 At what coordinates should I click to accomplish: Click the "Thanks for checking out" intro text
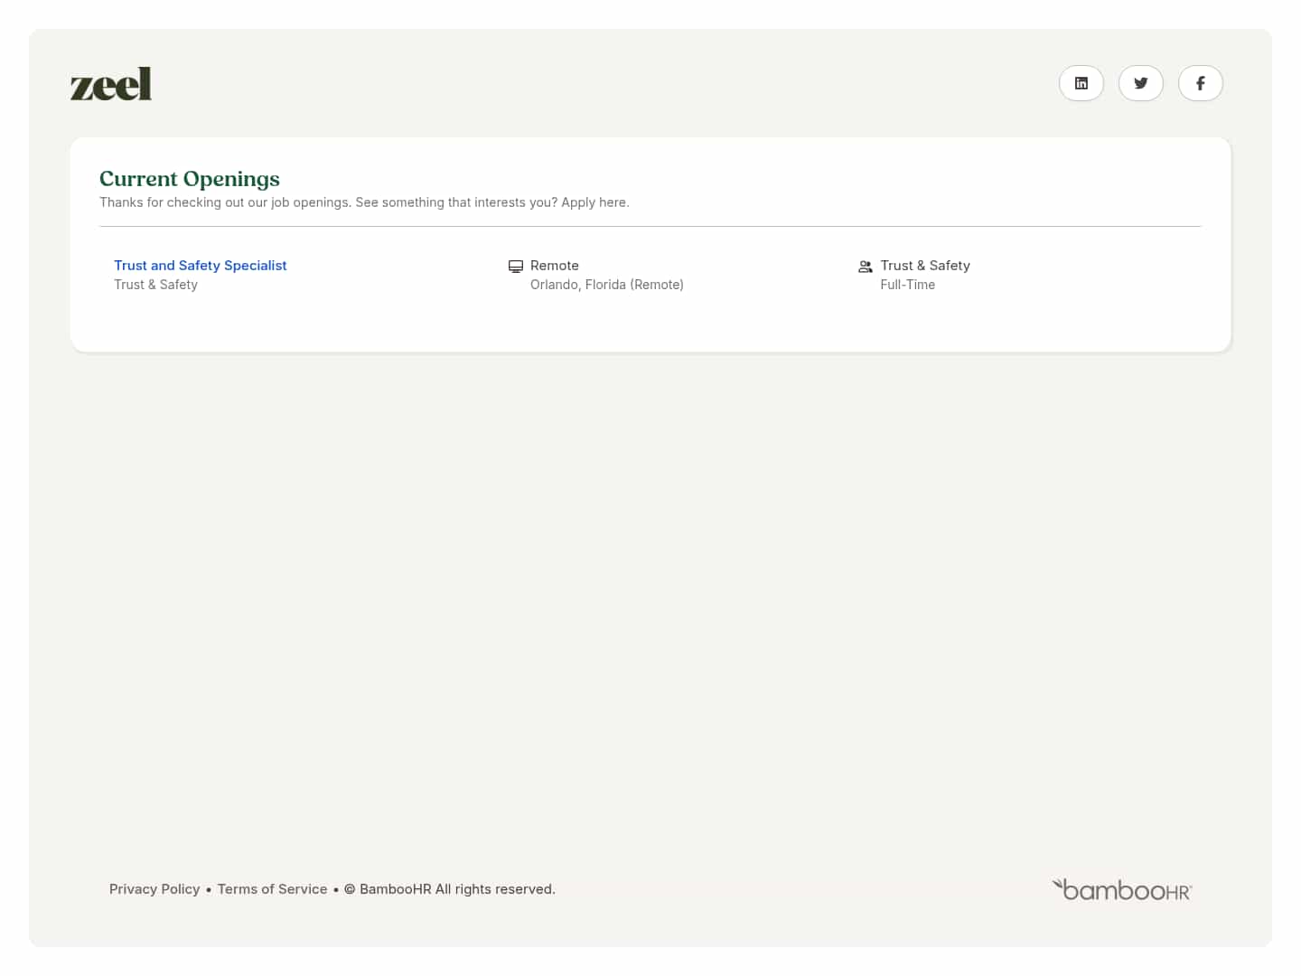click(364, 202)
